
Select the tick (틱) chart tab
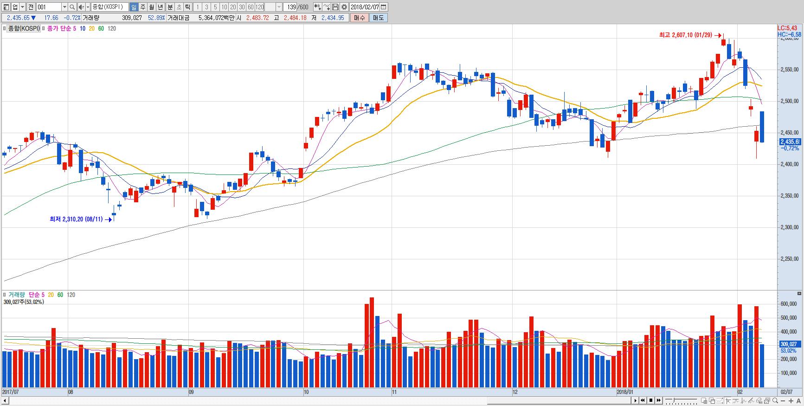coord(187,7)
